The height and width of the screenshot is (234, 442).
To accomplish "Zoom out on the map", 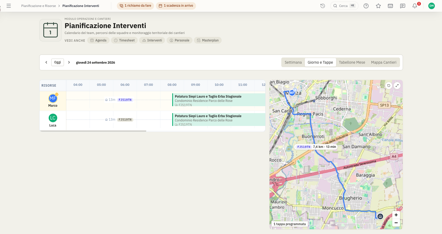I will (x=396, y=223).
